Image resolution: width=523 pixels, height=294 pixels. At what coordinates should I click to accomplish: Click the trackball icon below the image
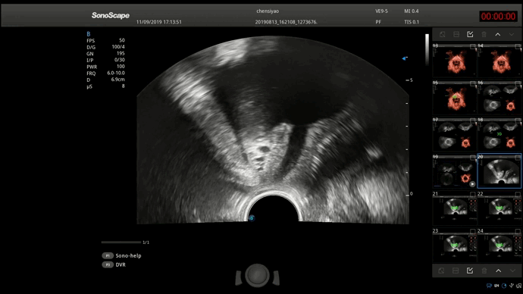257,276
